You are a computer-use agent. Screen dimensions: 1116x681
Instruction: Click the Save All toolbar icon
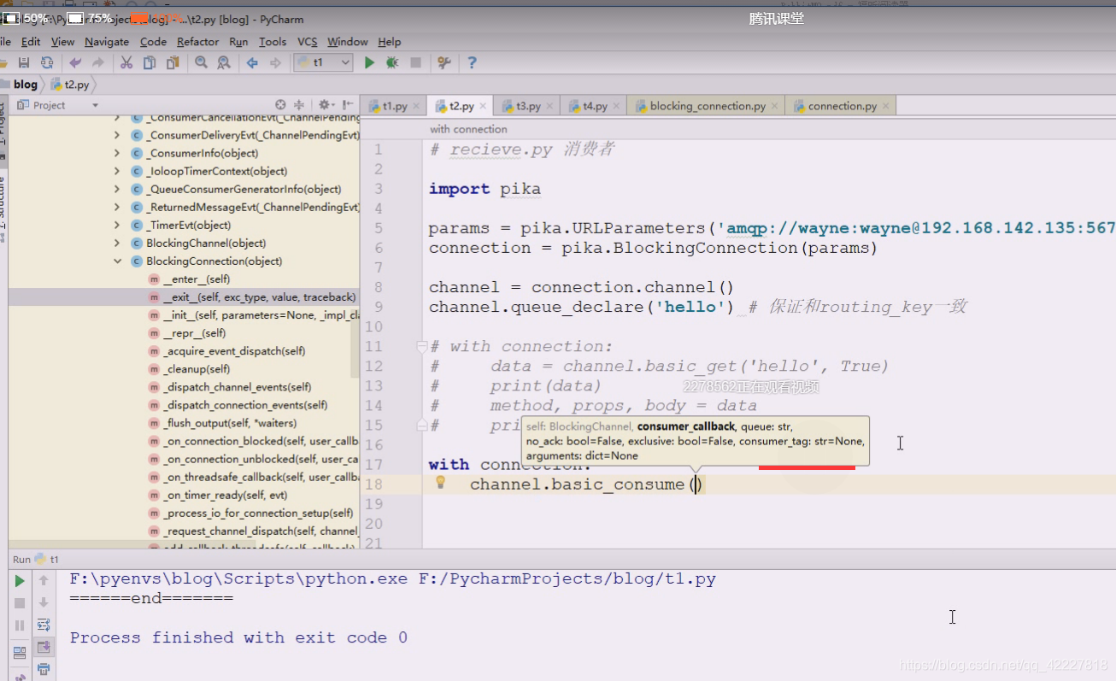24,62
